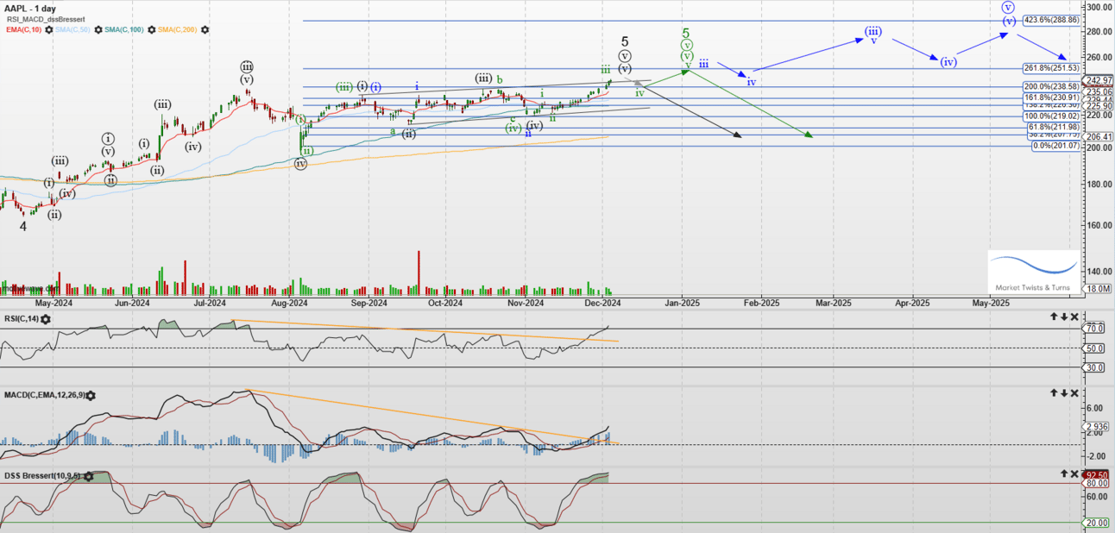Click the Dec-2024 date axis label

(x=602, y=303)
